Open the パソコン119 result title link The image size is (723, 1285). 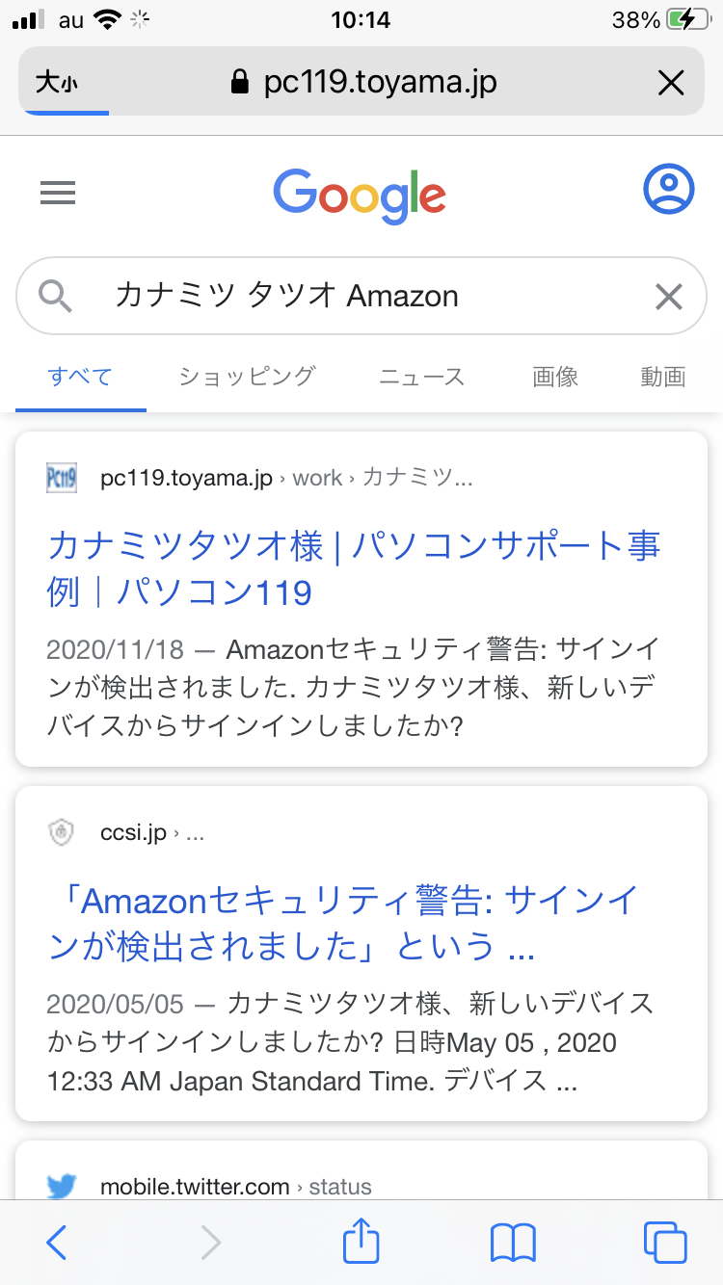pos(353,568)
